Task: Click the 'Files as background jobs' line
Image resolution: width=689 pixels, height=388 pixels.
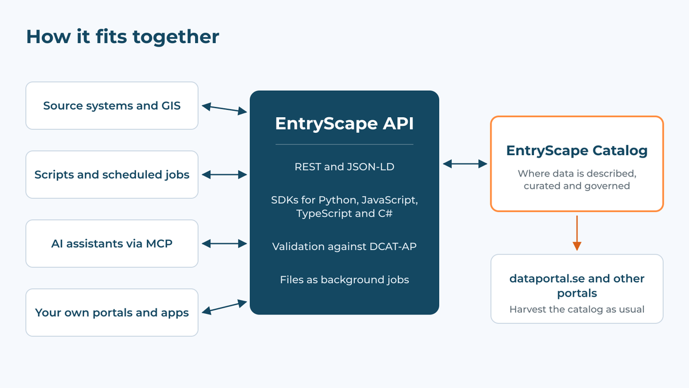Action: pyautogui.click(x=344, y=280)
